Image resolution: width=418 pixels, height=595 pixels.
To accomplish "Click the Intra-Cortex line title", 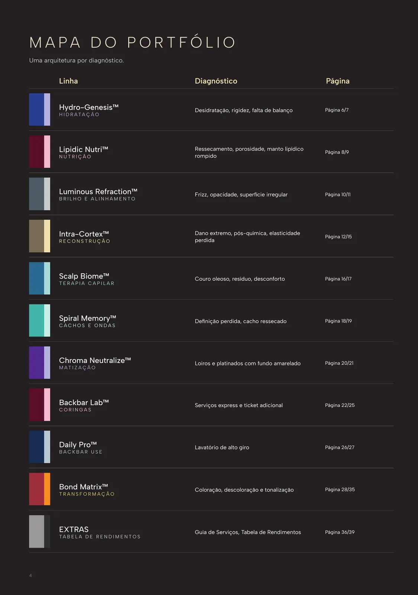I will [84, 234].
